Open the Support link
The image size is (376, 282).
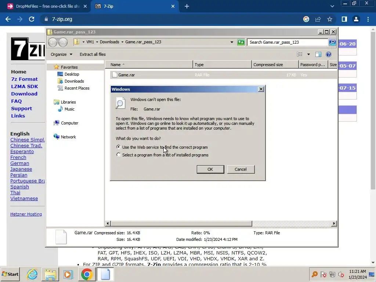point(21,108)
